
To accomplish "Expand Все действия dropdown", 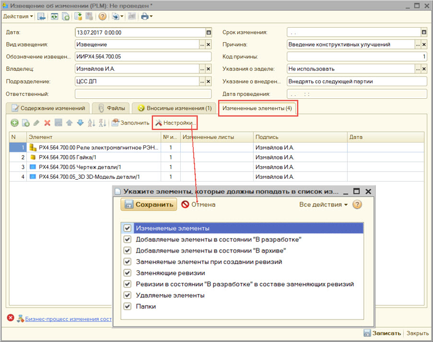I will tap(323, 205).
